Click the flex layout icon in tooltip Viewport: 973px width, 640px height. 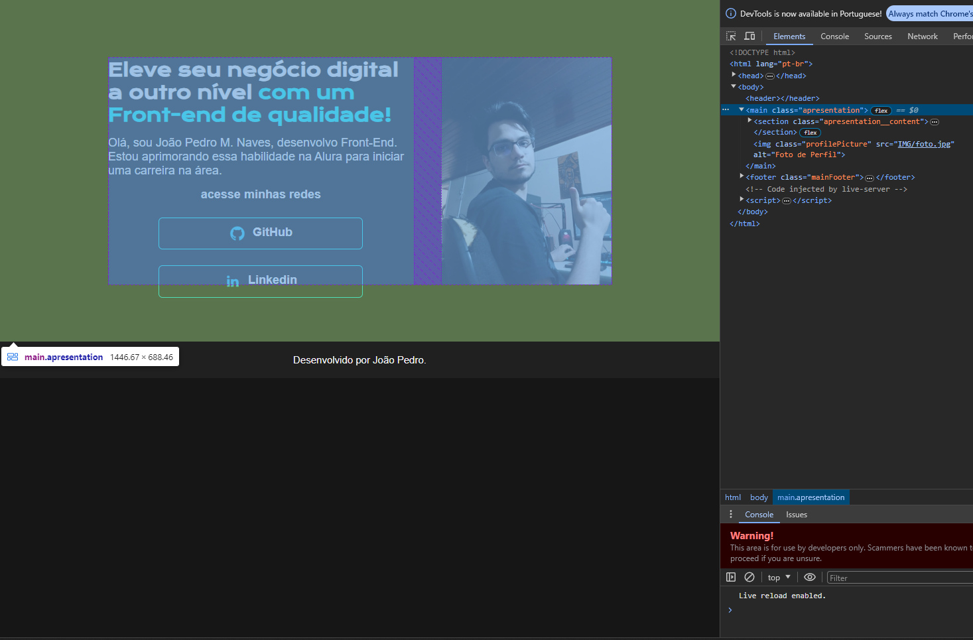pyautogui.click(x=13, y=357)
